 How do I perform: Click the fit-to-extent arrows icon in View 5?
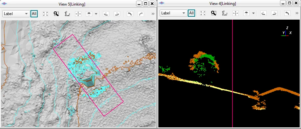(x=46, y=14)
